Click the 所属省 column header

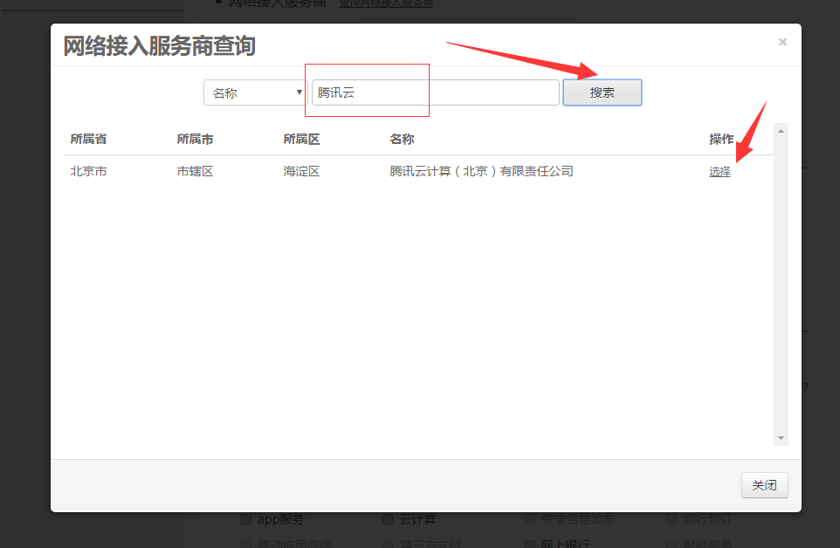[x=88, y=140]
